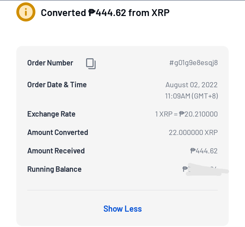Click the peso sign in the heading
Viewport: 245px width, 227px height.
coord(92,13)
